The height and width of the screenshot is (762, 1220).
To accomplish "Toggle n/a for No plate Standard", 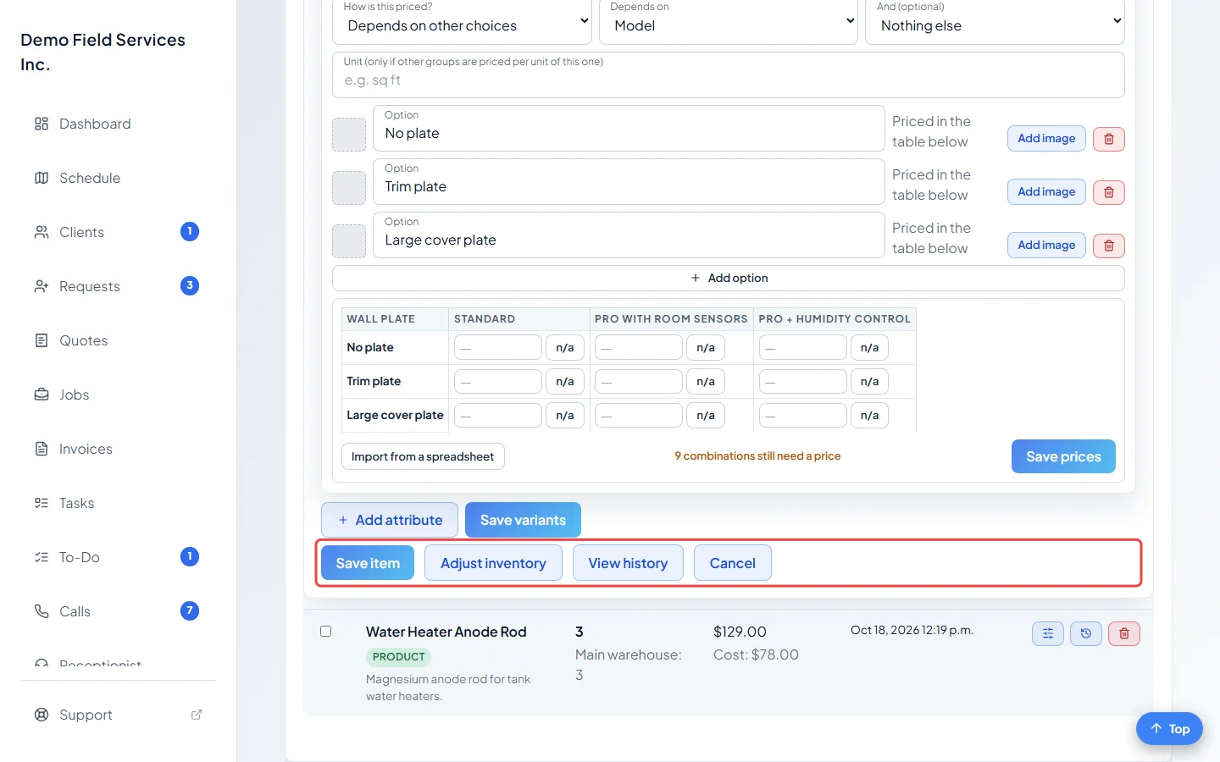I will (565, 347).
